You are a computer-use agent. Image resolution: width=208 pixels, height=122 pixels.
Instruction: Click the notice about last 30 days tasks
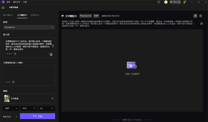132,120
